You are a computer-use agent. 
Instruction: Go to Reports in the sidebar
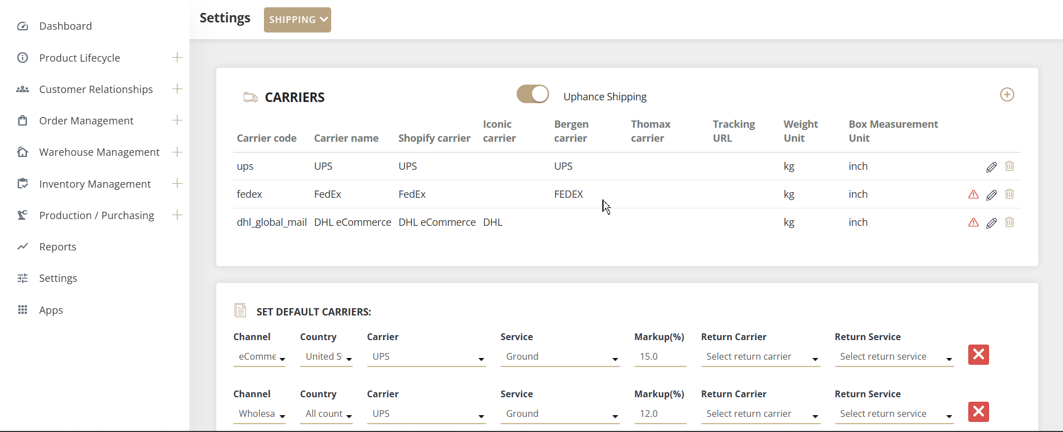(x=57, y=247)
